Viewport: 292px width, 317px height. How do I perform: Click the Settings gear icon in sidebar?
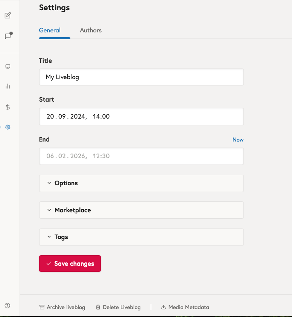coord(8,127)
